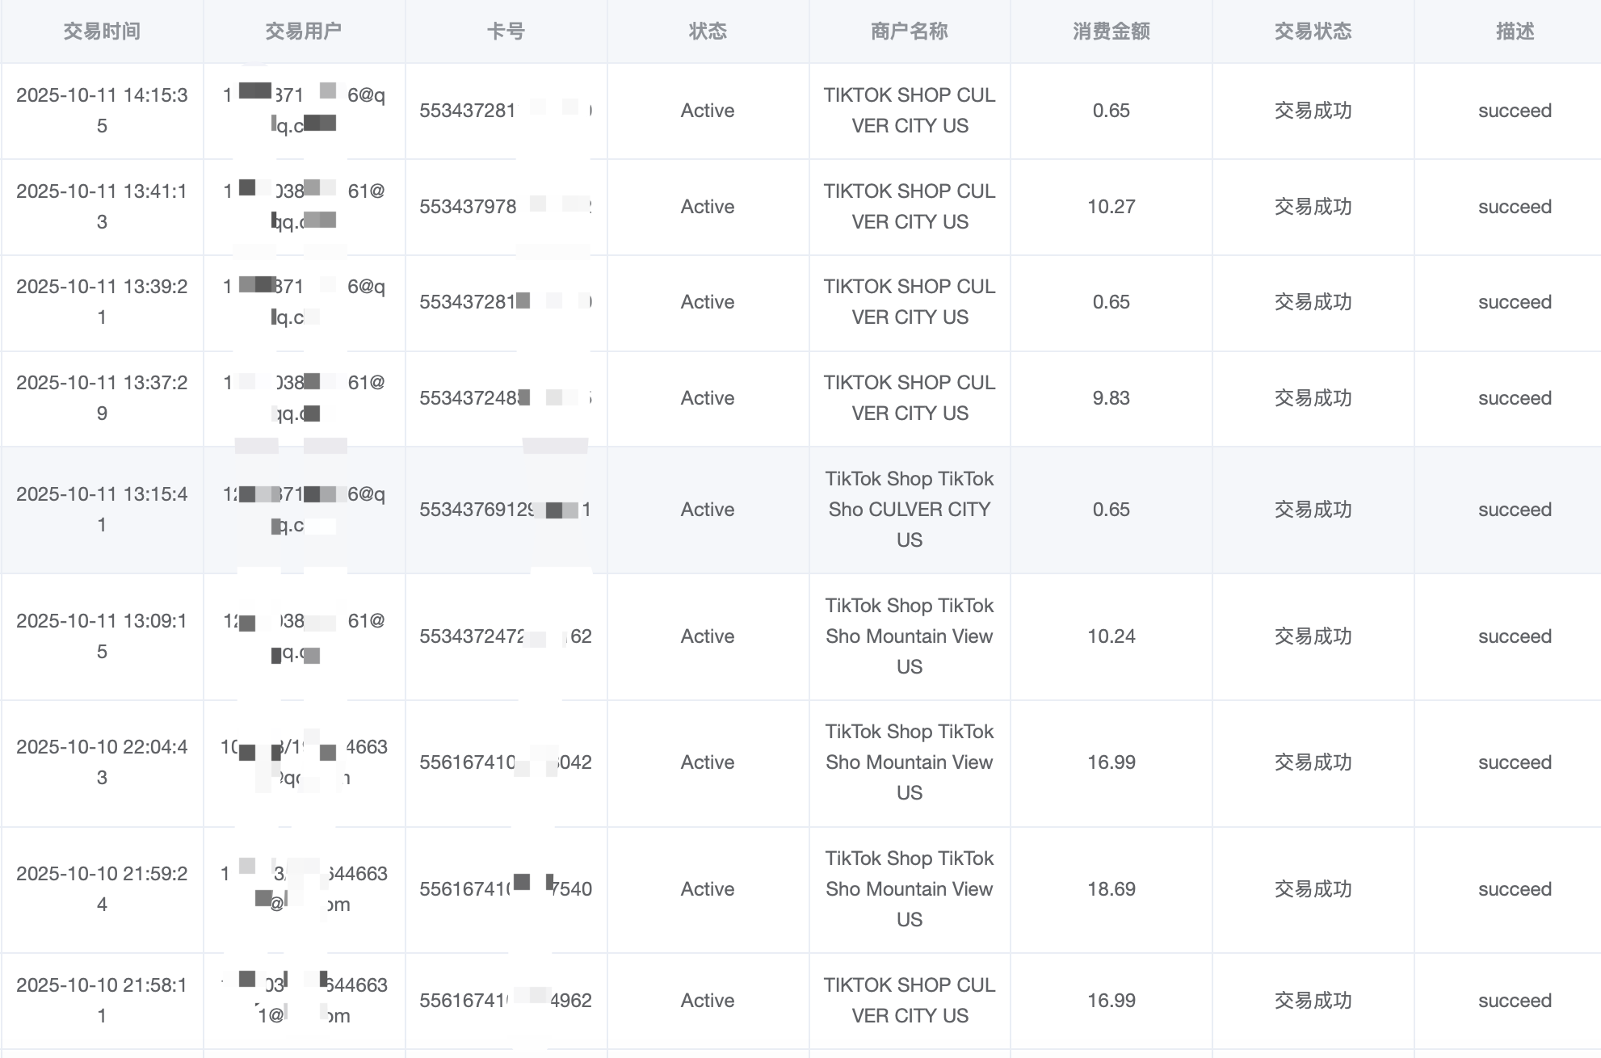Click the 交易时间 column header
The image size is (1601, 1058).
click(x=102, y=31)
